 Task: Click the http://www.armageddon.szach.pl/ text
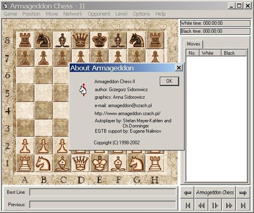click(127, 113)
